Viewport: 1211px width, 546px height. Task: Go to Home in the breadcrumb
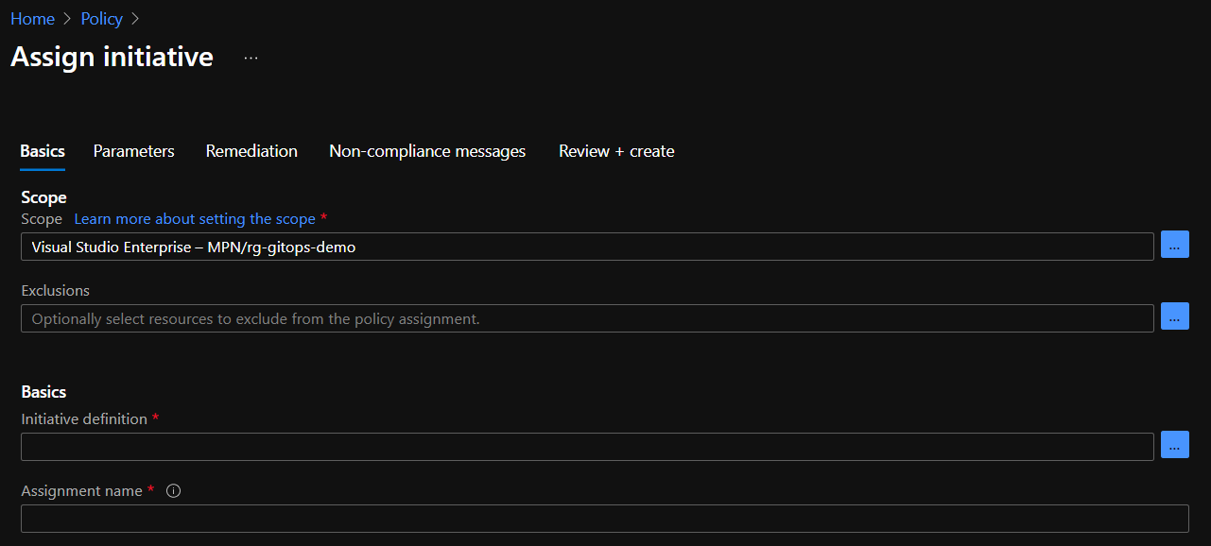pos(32,19)
